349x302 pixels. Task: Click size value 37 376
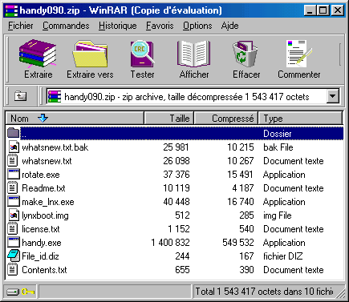(x=177, y=175)
